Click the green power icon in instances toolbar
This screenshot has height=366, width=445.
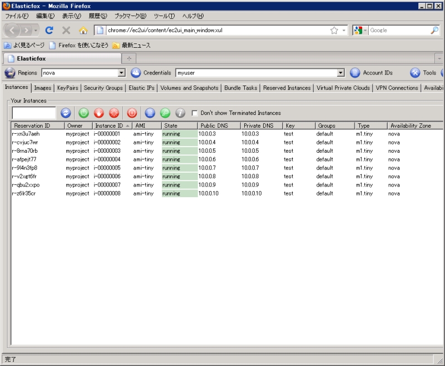pyautogui.click(x=84, y=113)
